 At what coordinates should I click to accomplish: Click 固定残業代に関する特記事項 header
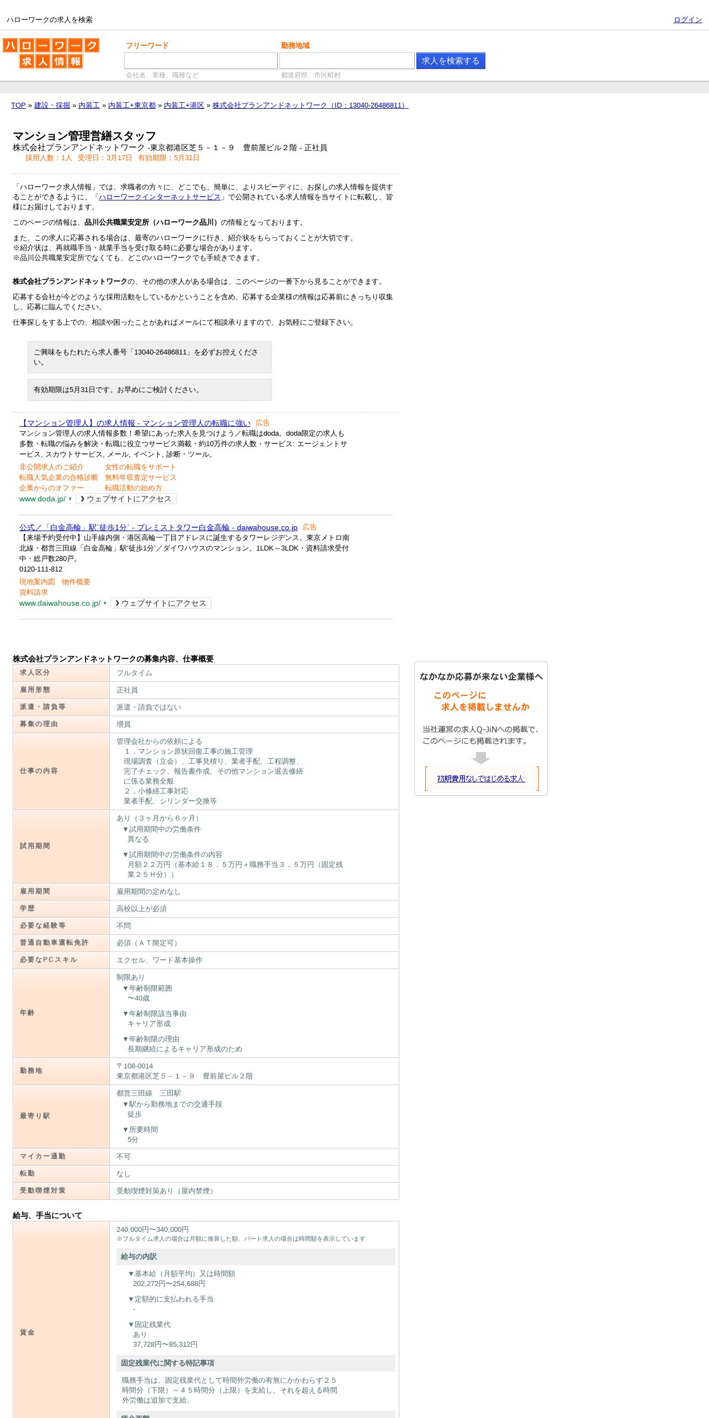coord(256,1363)
